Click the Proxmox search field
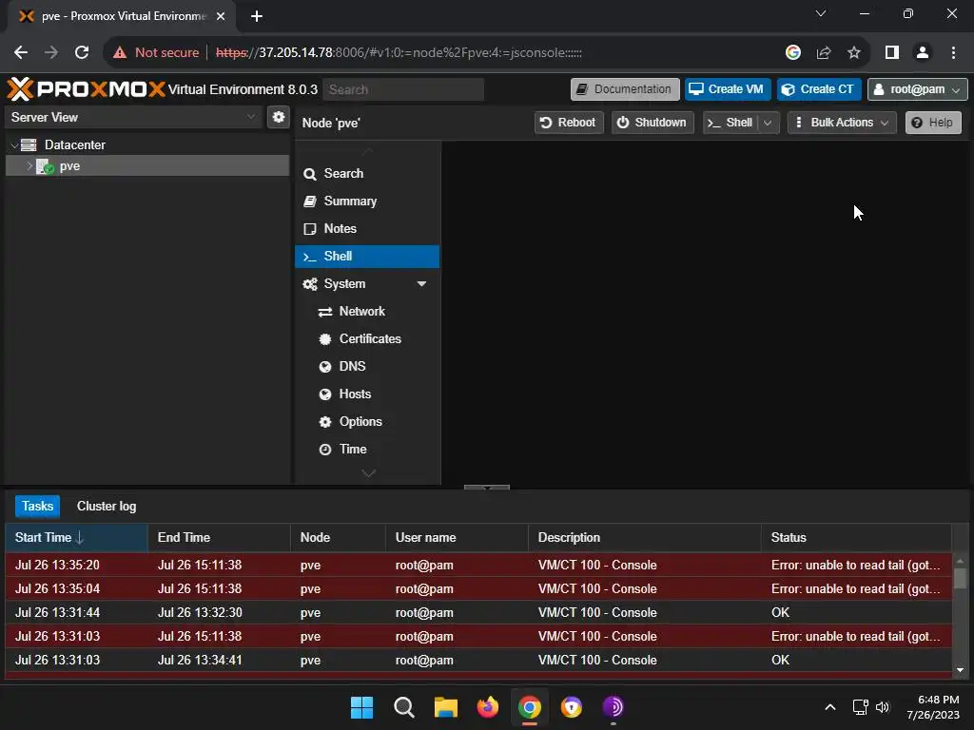The width and height of the screenshot is (974, 730). point(403,89)
